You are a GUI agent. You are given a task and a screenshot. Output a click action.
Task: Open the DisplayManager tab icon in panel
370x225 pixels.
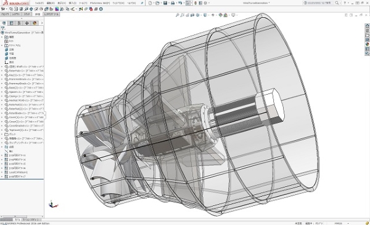click(x=35, y=23)
